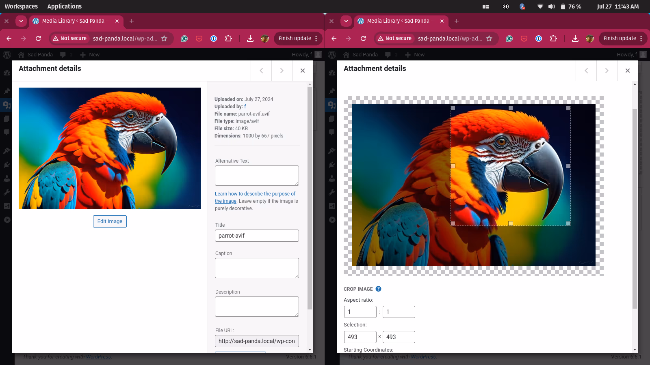650x365 pixels.
Task: Open the Workspaces menu
Action: [x=21, y=6]
